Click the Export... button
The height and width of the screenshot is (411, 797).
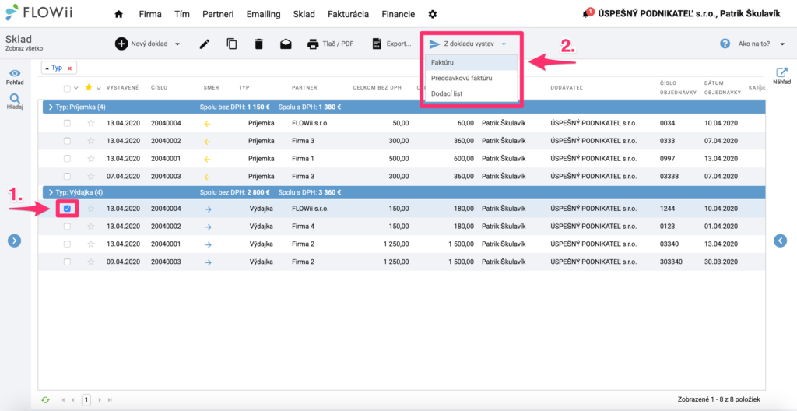(391, 44)
